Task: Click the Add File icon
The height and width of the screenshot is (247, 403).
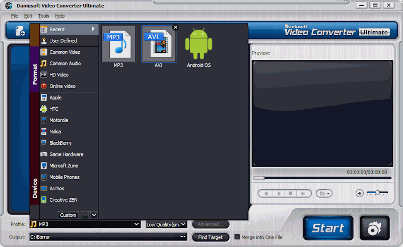Action: click(x=20, y=31)
